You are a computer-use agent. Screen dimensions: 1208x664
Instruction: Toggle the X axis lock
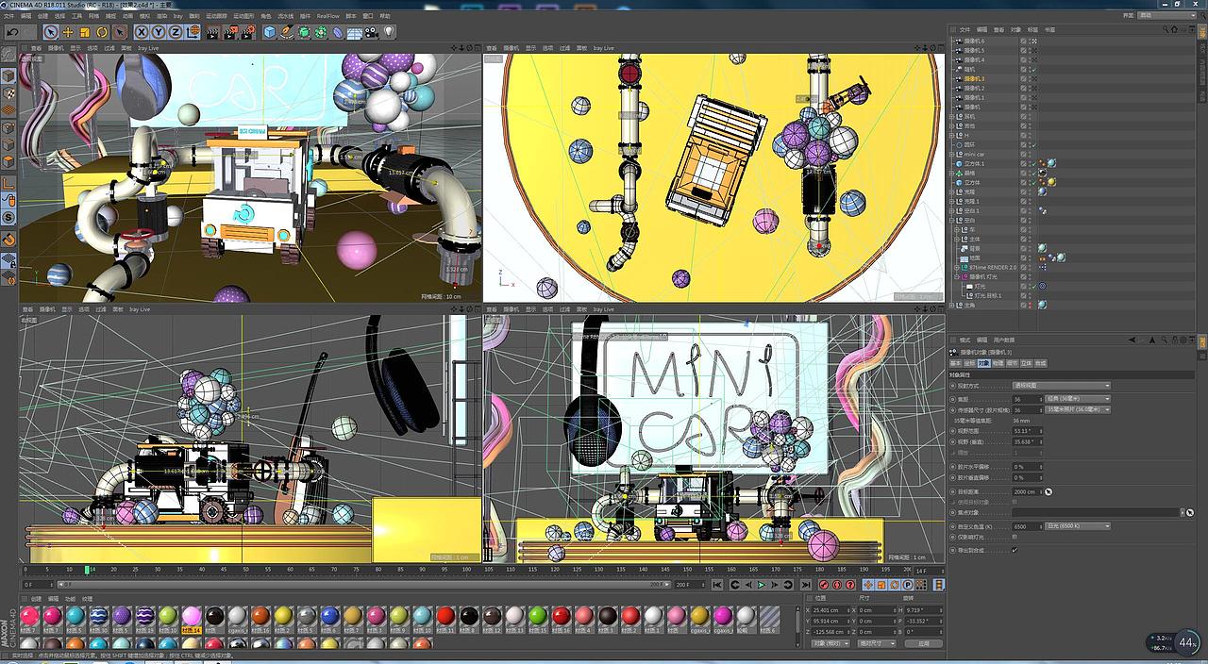coord(142,32)
